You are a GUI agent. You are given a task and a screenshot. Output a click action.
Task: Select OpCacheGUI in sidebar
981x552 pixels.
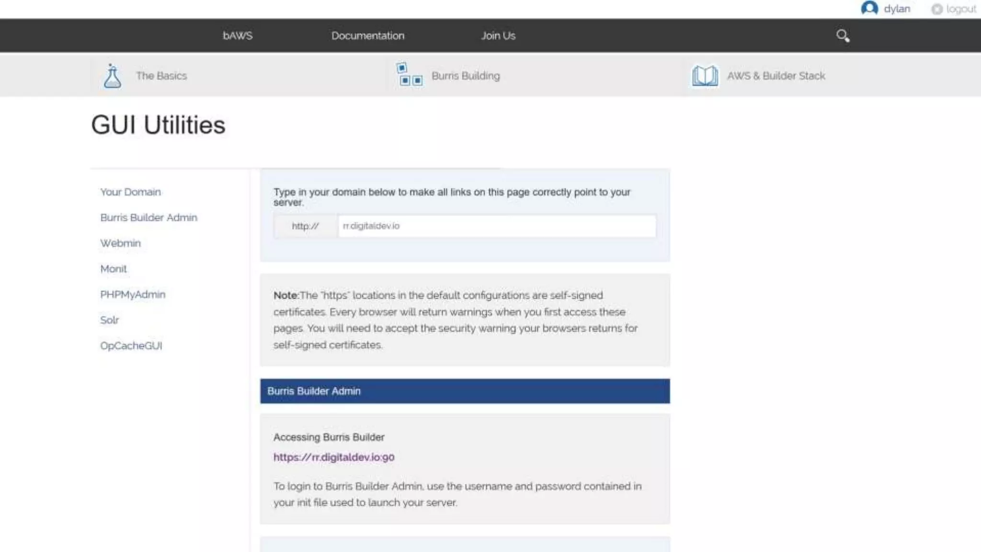coord(131,346)
